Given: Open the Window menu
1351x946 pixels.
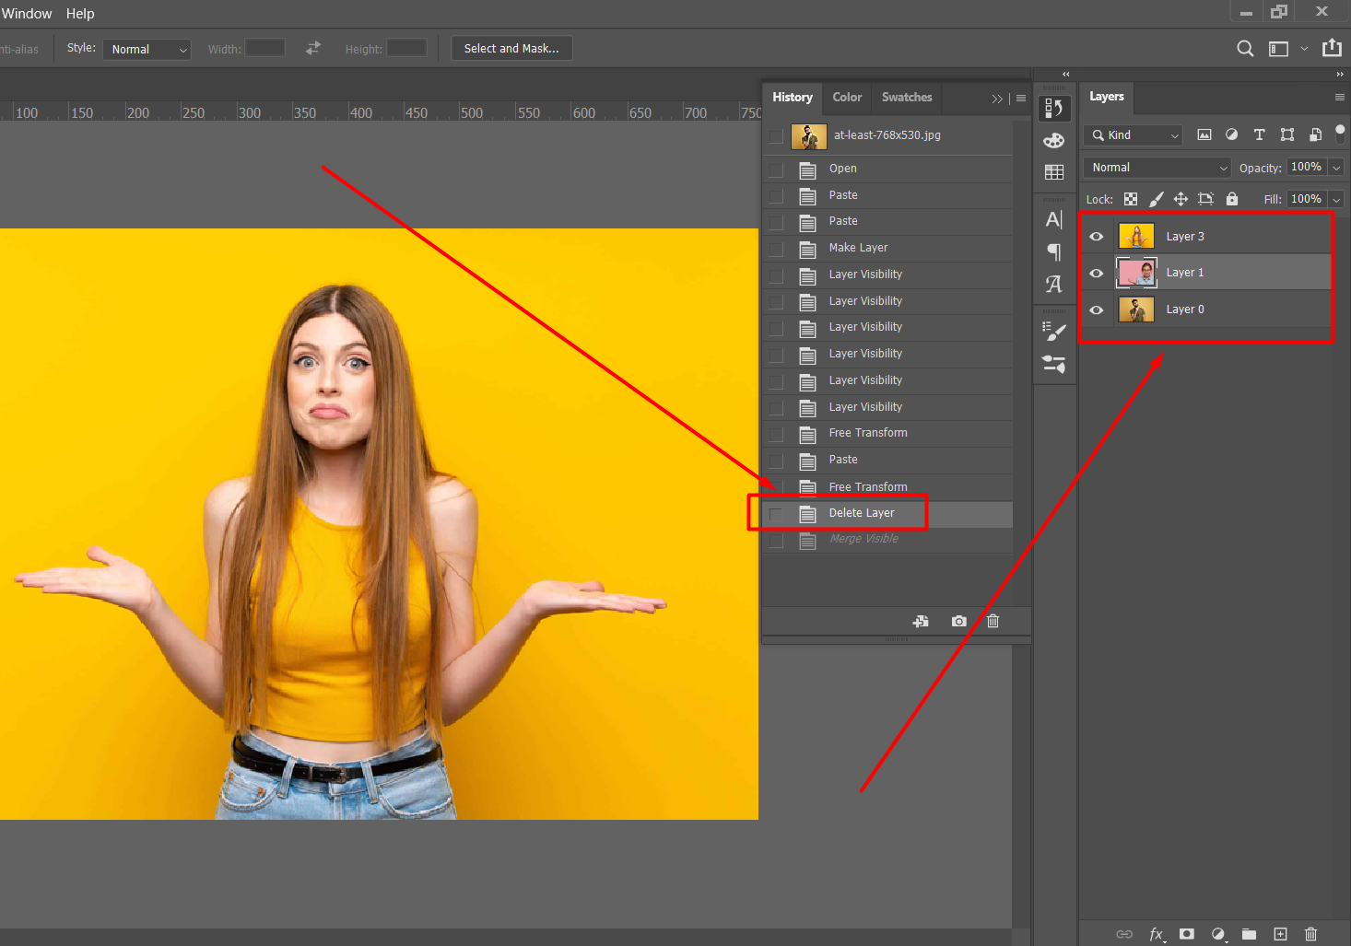Looking at the screenshot, I should [27, 14].
